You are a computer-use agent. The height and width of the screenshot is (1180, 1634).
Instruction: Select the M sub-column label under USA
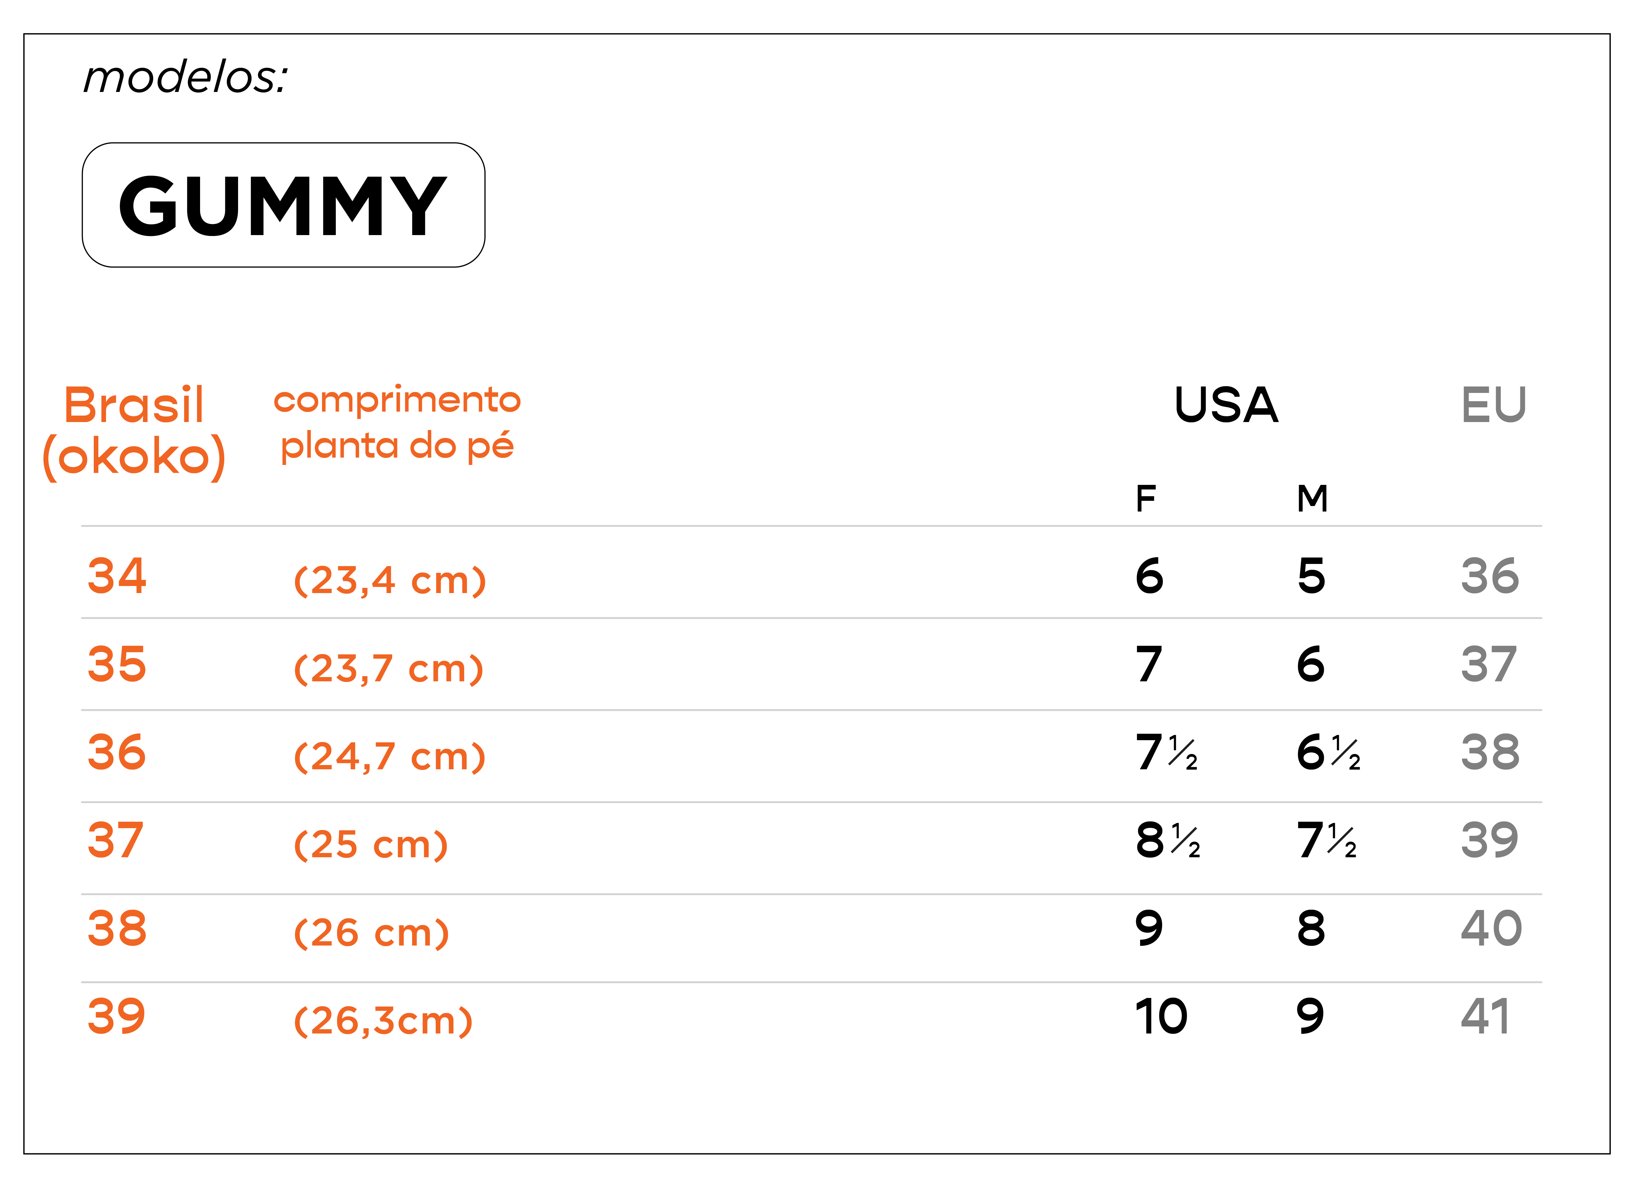pyautogui.click(x=1312, y=498)
